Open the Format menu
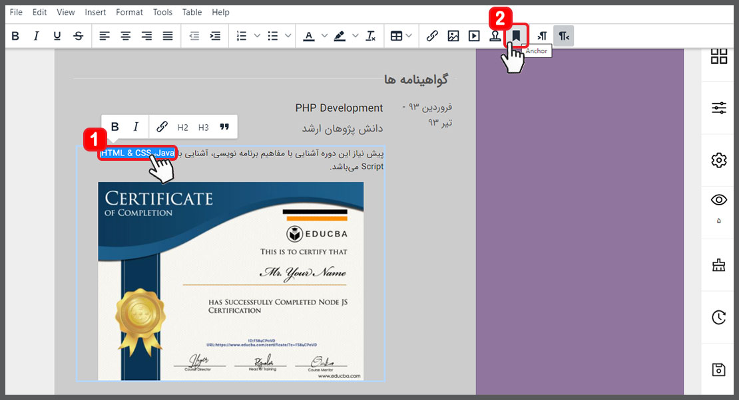739x400 pixels. 129,12
